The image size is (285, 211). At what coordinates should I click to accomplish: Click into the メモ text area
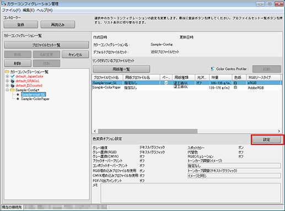point(191,193)
